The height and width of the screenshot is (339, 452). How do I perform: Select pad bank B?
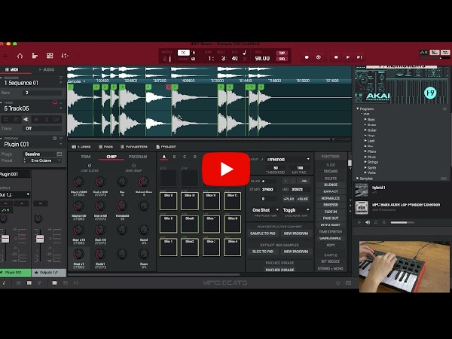(174, 157)
